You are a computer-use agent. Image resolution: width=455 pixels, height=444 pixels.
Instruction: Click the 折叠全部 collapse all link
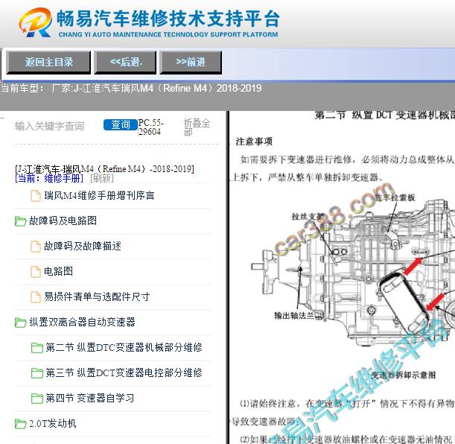coord(197,127)
